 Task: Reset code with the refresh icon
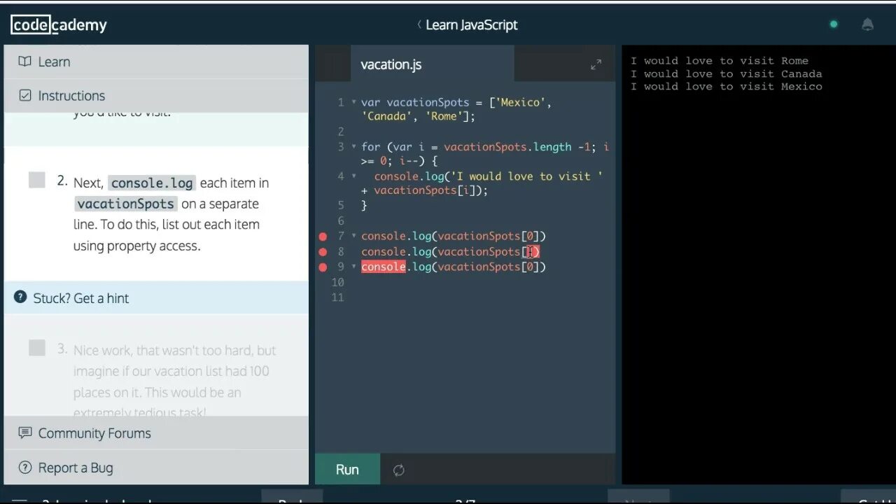tap(399, 470)
